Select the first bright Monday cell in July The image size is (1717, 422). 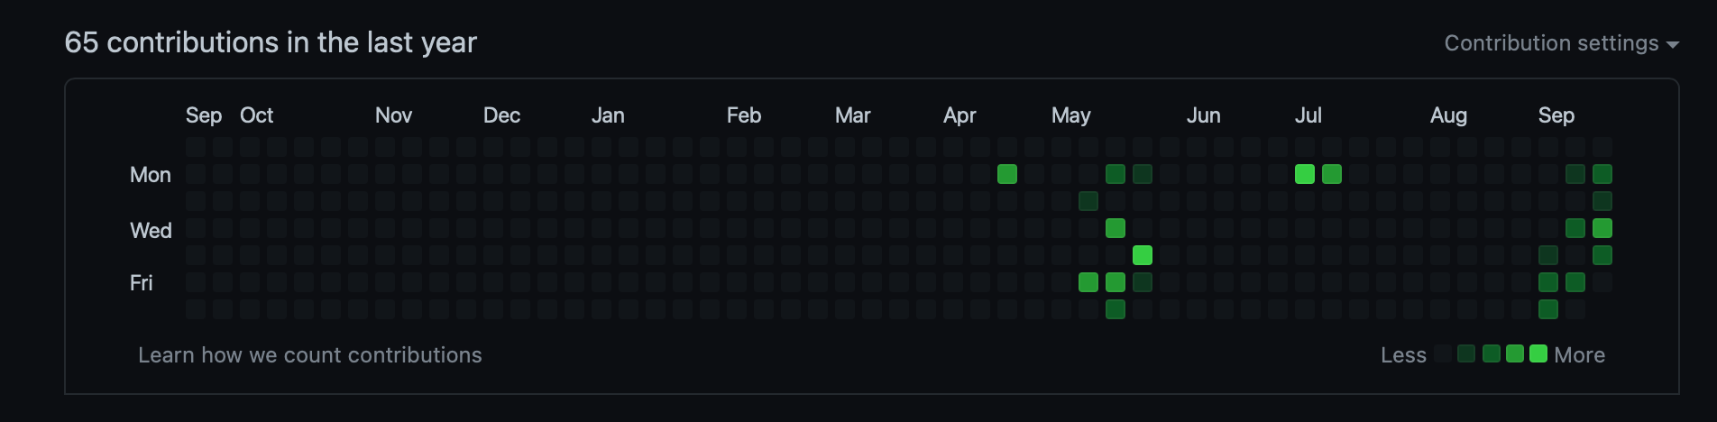1305,174
